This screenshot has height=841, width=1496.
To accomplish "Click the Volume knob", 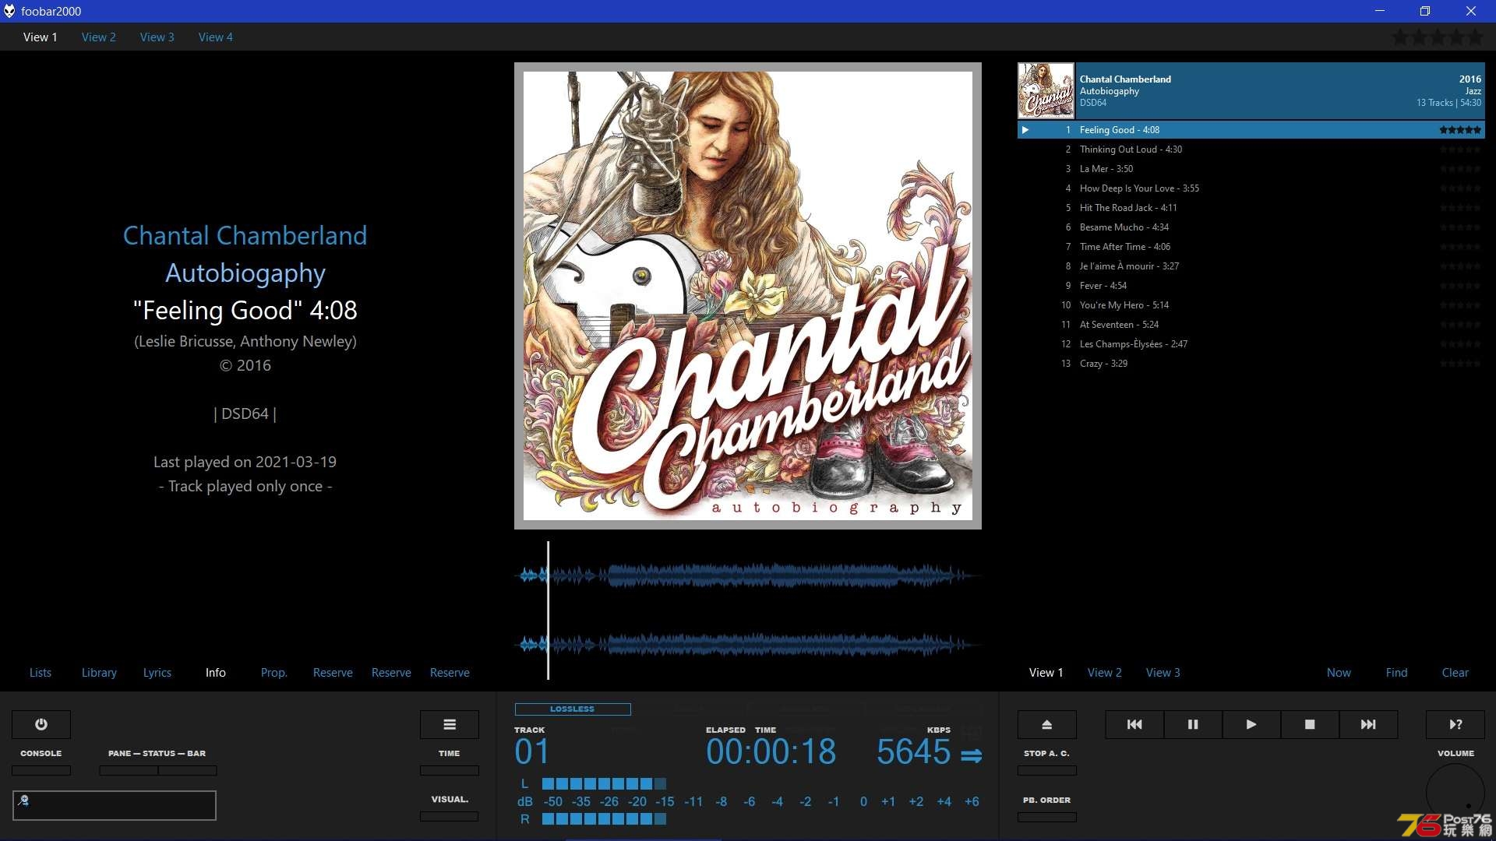I will click(x=1455, y=793).
